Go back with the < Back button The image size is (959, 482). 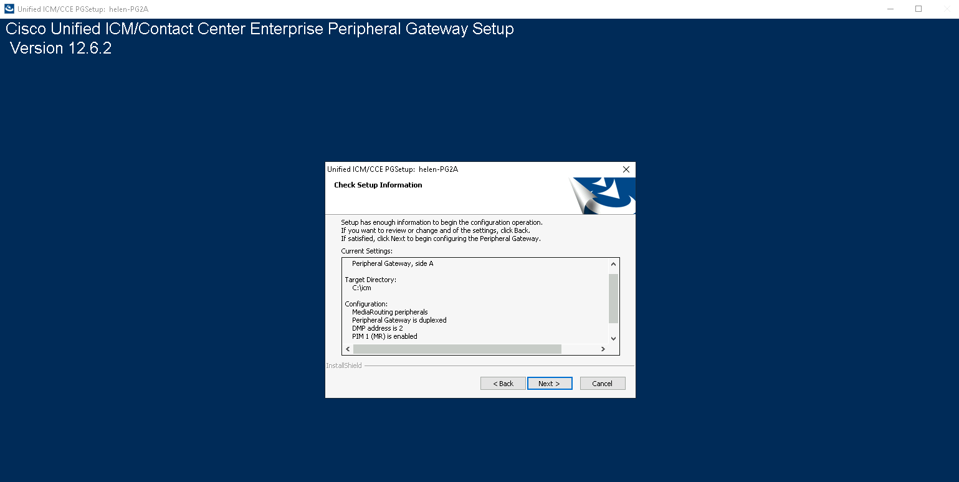click(x=503, y=384)
